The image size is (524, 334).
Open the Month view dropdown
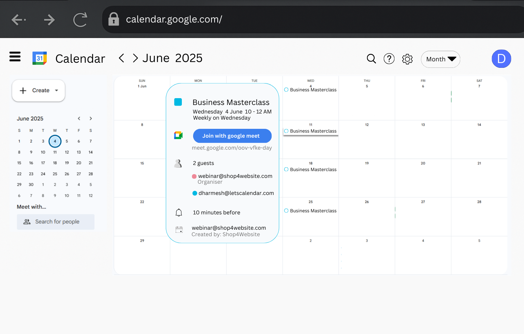pyautogui.click(x=440, y=59)
